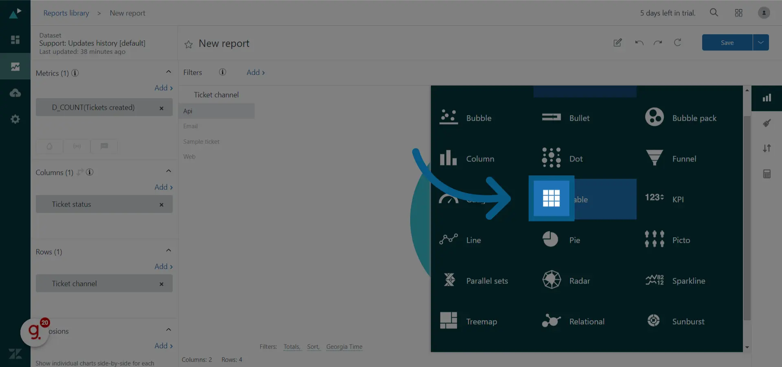The width and height of the screenshot is (782, 367).
Task: Click the Georgia Time filter link
Action: pos(344,347)
